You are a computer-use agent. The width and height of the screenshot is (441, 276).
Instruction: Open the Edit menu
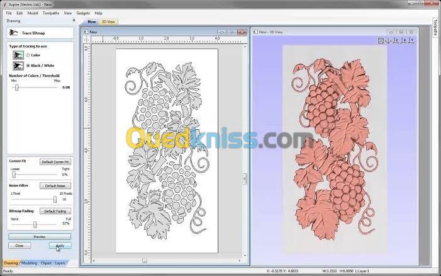[x=20, y=13]
